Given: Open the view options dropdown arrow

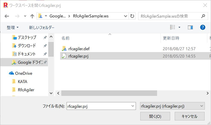Looking at the screenshot, I should [x=179, y=27].
